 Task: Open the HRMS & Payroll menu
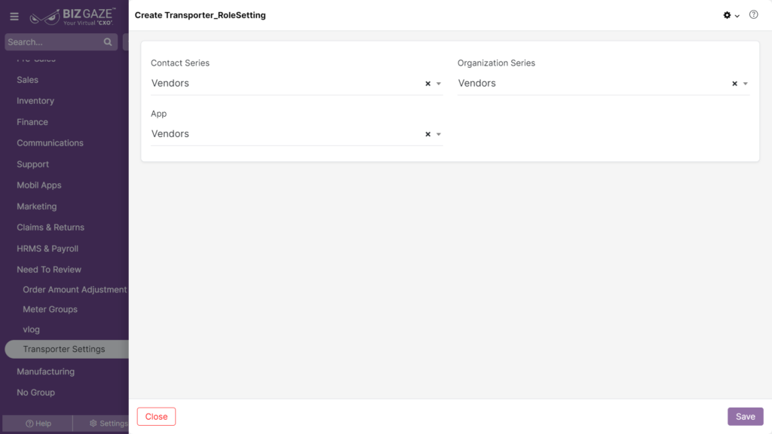click(x=47, y=249)
